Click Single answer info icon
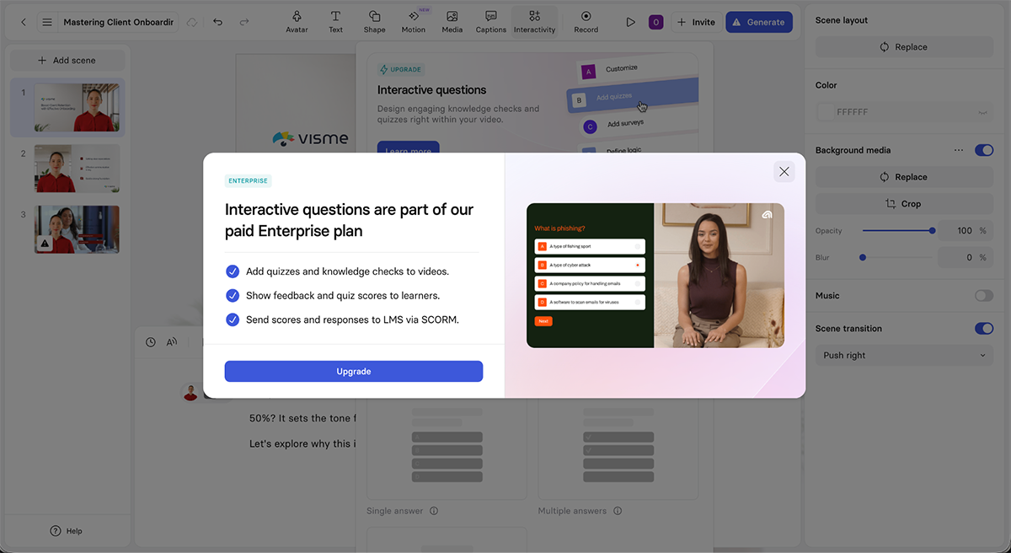The image size is (1011, 553). (434, 511)
